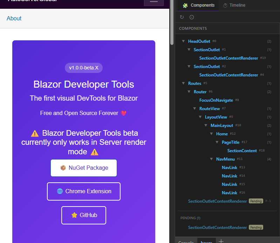Collapse the HeadOutlet tree node

(183, 41)
